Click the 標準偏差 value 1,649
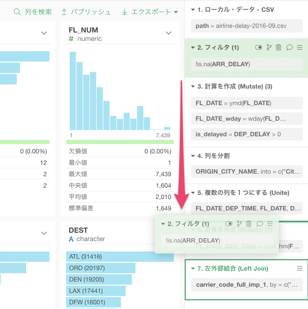This screenshot has width=308, height=309. click(x=163, y=208)
